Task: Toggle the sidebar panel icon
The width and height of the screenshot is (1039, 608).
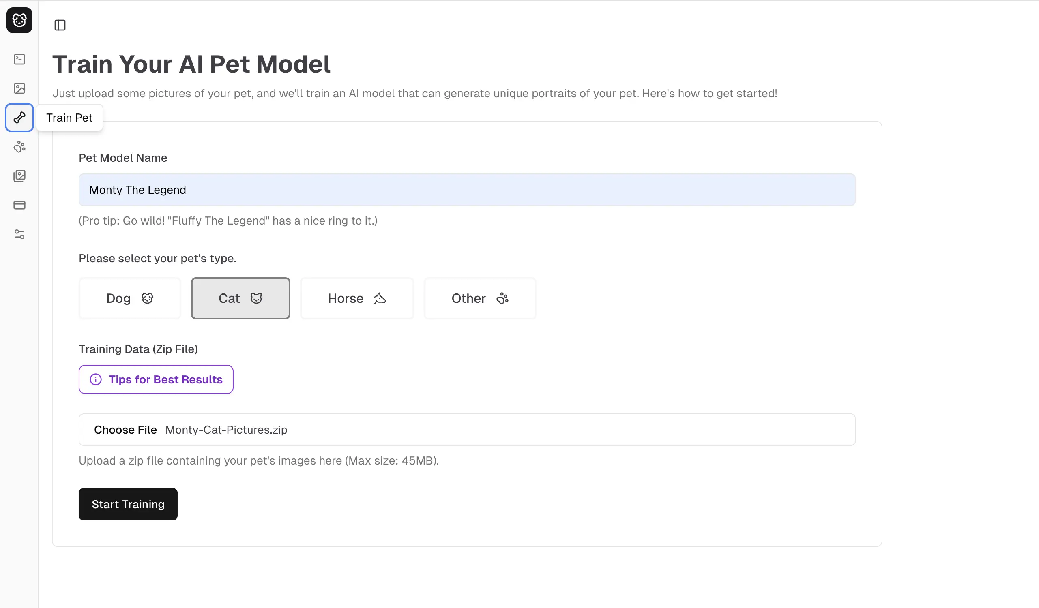Action: pyautogui.click(x=60, y=25)
